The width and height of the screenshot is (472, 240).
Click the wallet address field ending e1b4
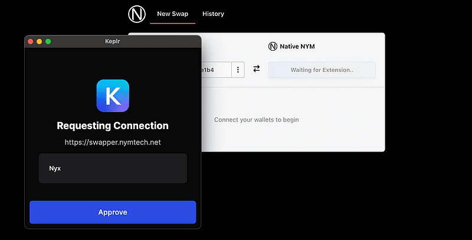coord(215,70)
